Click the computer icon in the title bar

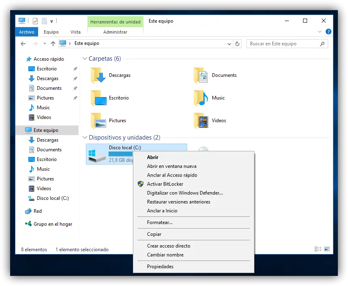[x=22, y=21]
